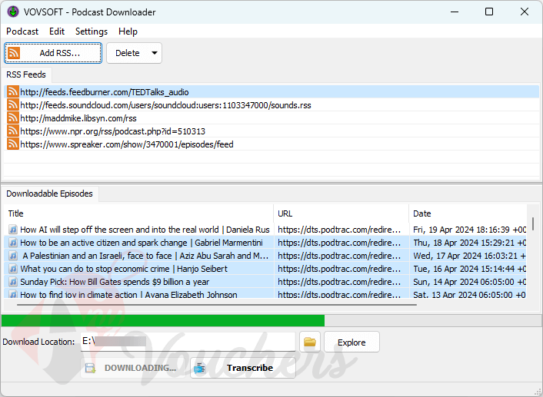Click the save icon on Downloading button

click(x=91, y=368)
